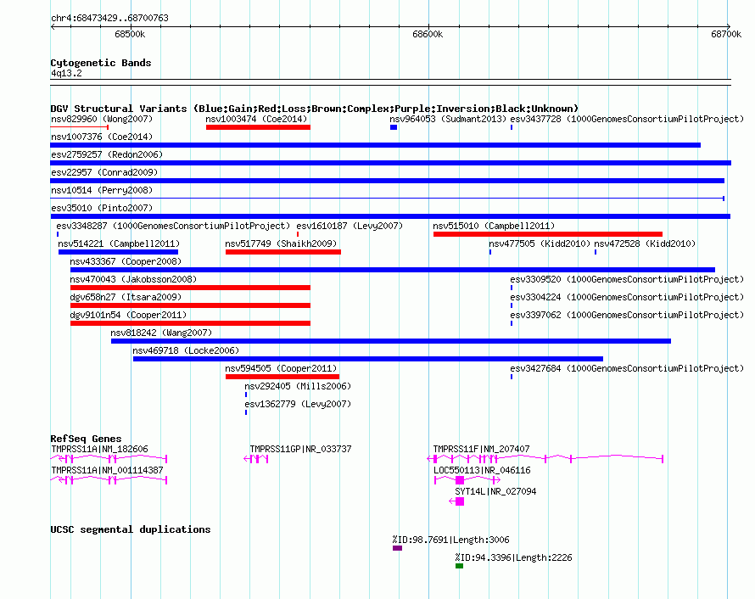755x599 pixels.
Task: Click the TMPRSS11GP NR_033737 gene label
Action: [x=300, y=450]
